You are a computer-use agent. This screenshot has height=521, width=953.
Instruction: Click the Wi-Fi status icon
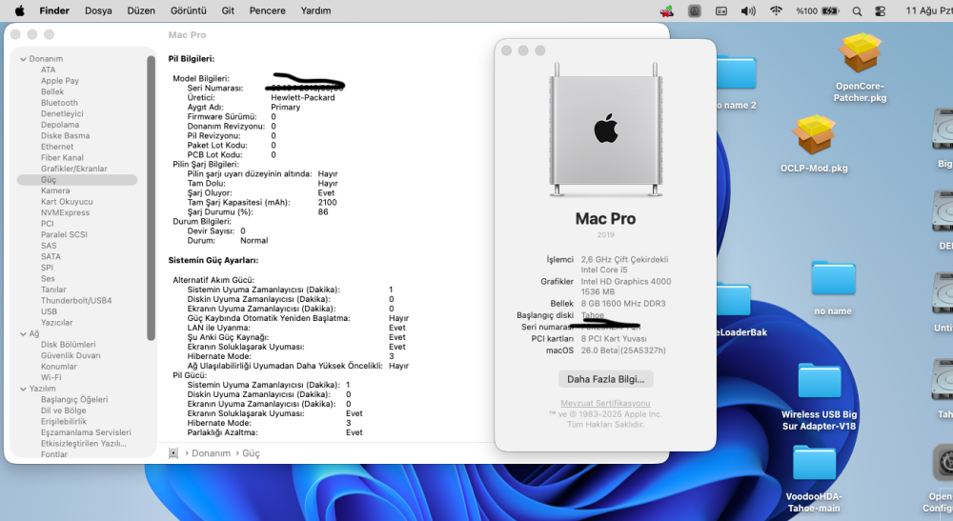click(x=776, y=10)
